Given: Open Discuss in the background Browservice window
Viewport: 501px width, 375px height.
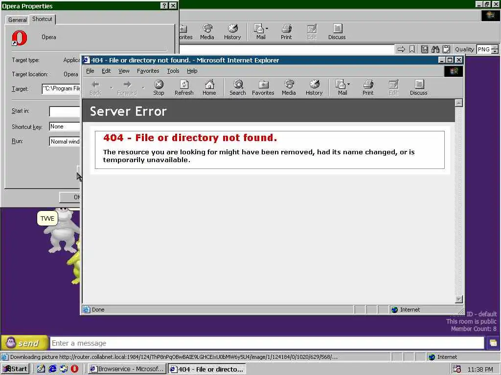Looking at the screenshot, I should tap(337, 32).
